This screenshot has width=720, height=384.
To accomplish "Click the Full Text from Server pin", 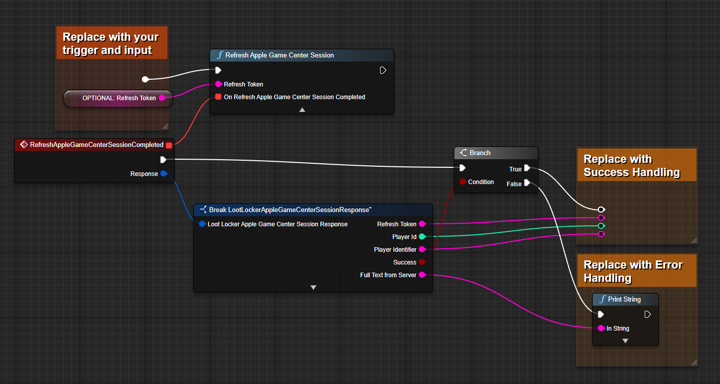I will tap(422, 275).
